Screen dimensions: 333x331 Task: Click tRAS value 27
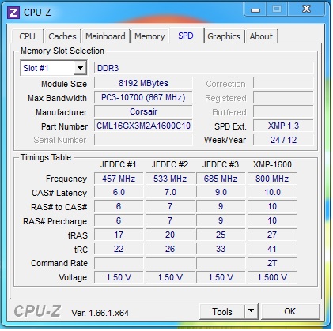pyautogui.click(x=272, y=235)
